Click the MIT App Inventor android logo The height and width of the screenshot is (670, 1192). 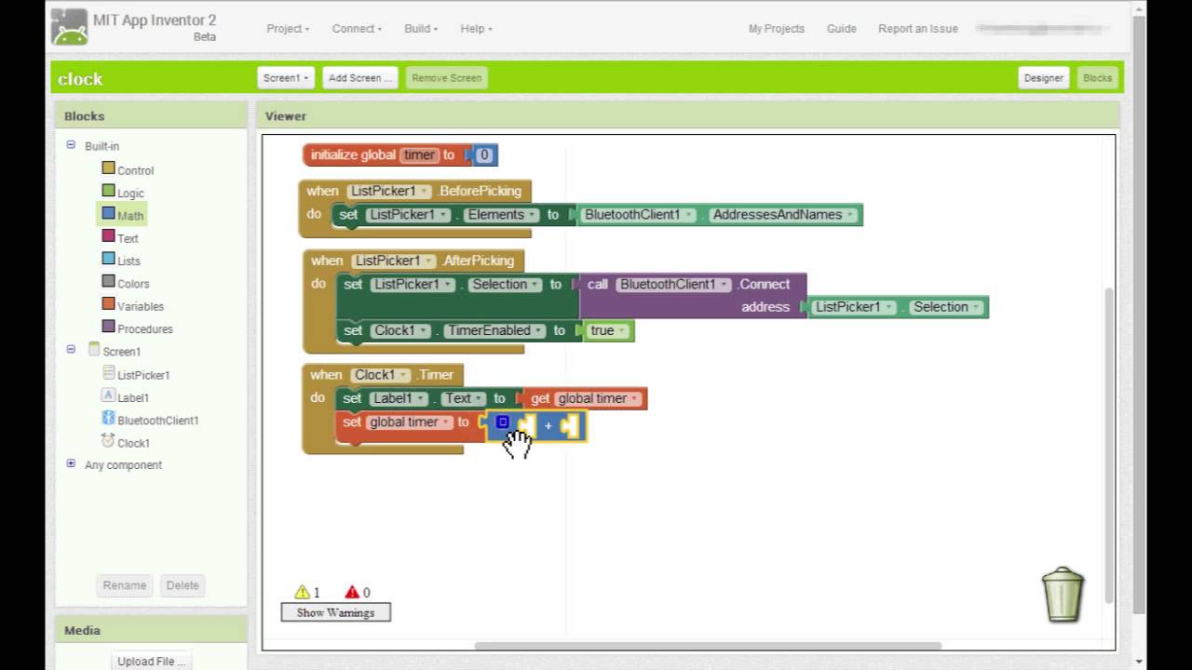pos(70,27)
